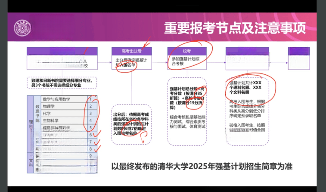Select the paragraph starting 高考入围考生，根据
326x192 pixels.
tap(247, 109)
